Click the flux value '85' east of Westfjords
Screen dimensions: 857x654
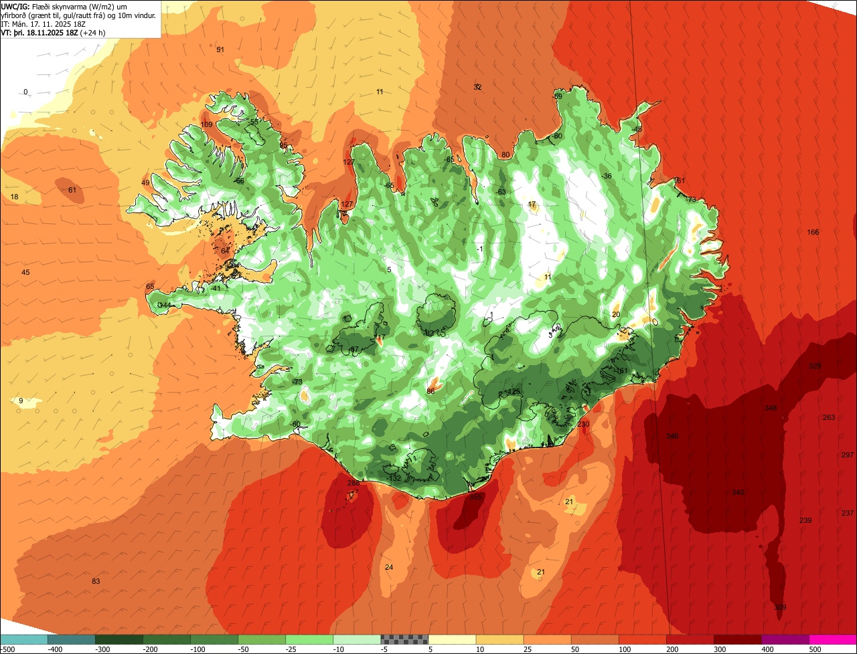[283, 145]
